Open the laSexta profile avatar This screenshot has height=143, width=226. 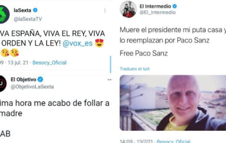coord(4,14)
